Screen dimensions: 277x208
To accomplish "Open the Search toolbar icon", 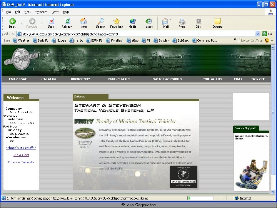I will 101,22.
